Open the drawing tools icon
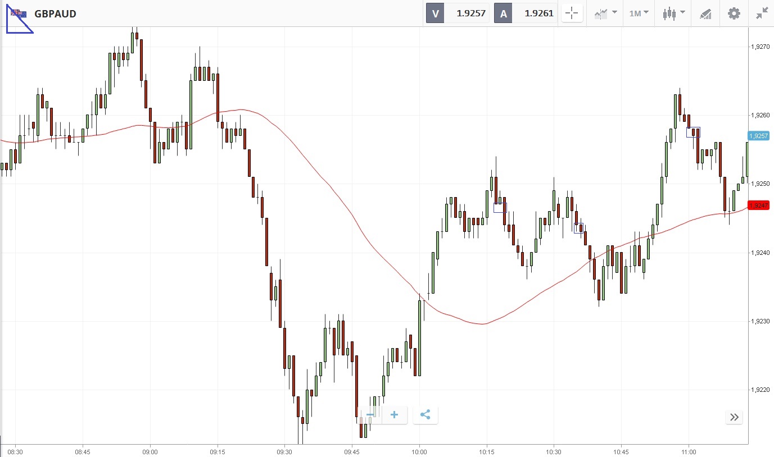774x457 pixels. pos(705,13)
